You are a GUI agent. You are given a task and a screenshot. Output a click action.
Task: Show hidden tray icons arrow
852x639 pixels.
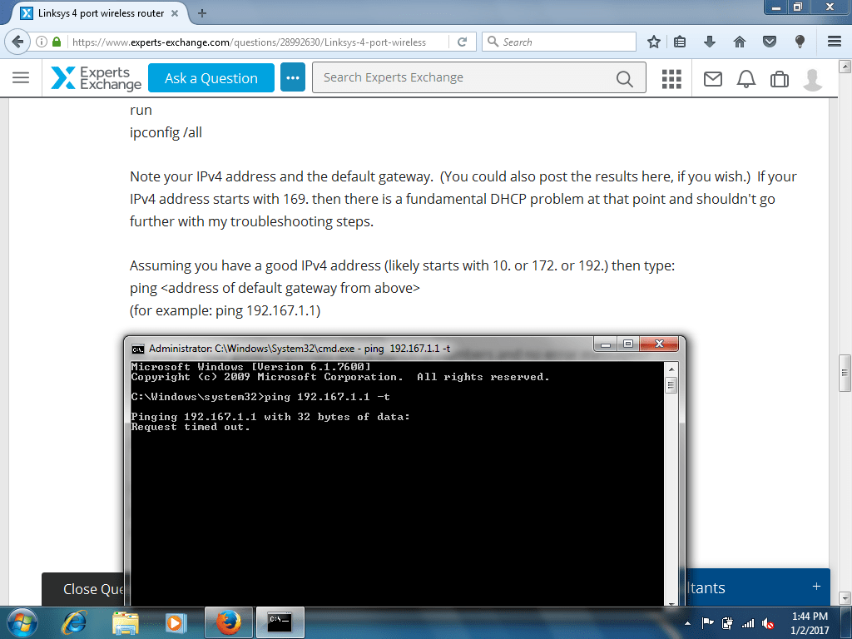pyautogui.click(x=687, y=623)
